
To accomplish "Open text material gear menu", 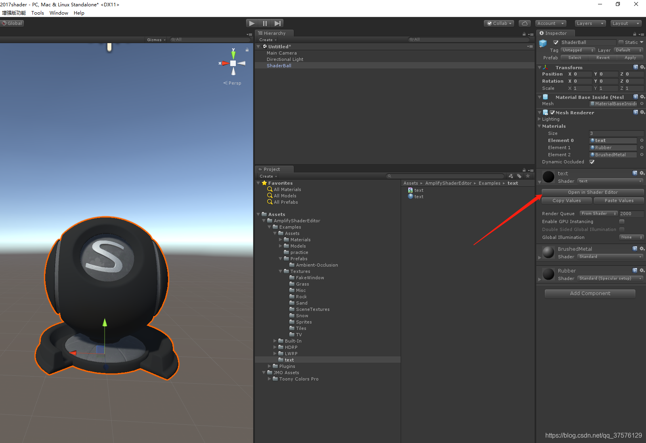I will 642,173.
